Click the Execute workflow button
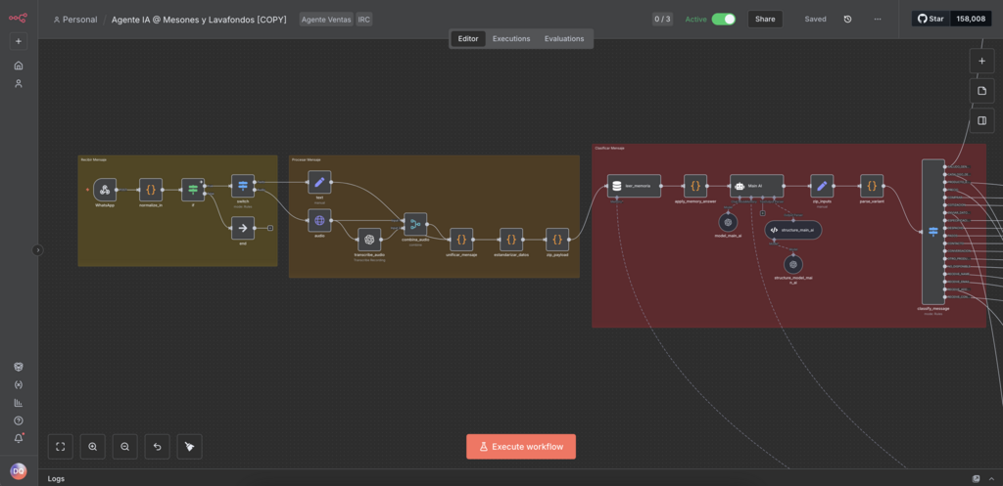The image size is (1003, 486). (x=521, y=446)
